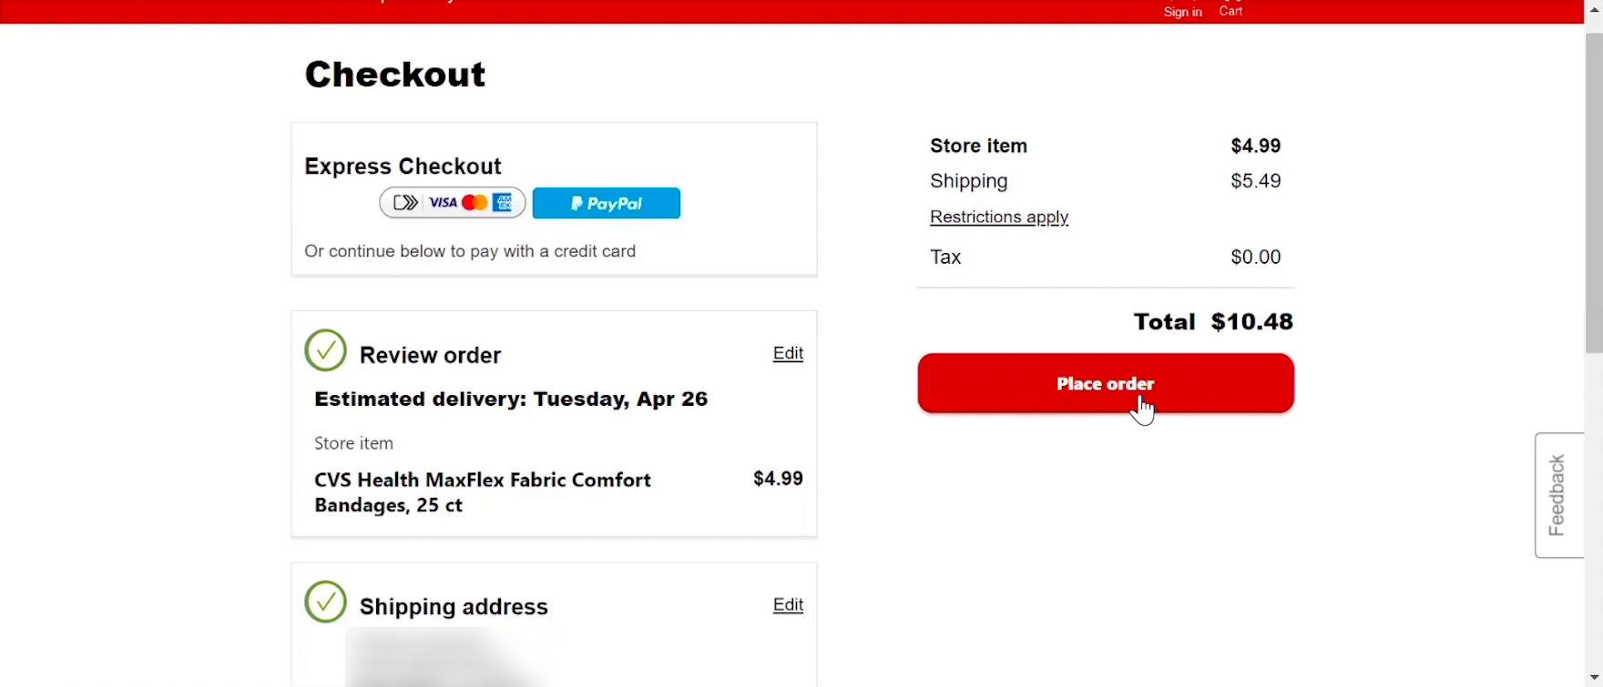1603x687 pixels.
Task: Pay with the PayPal express button
Action: (606, 203)
